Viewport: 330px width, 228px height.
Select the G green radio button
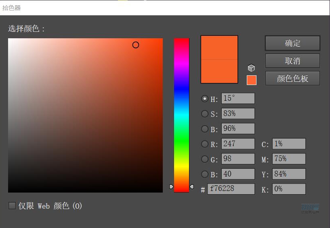tap(205, 159)
